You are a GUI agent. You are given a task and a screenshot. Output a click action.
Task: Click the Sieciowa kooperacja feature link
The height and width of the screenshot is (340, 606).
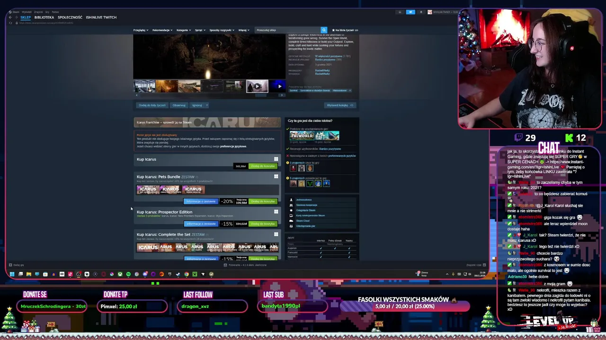307,205
